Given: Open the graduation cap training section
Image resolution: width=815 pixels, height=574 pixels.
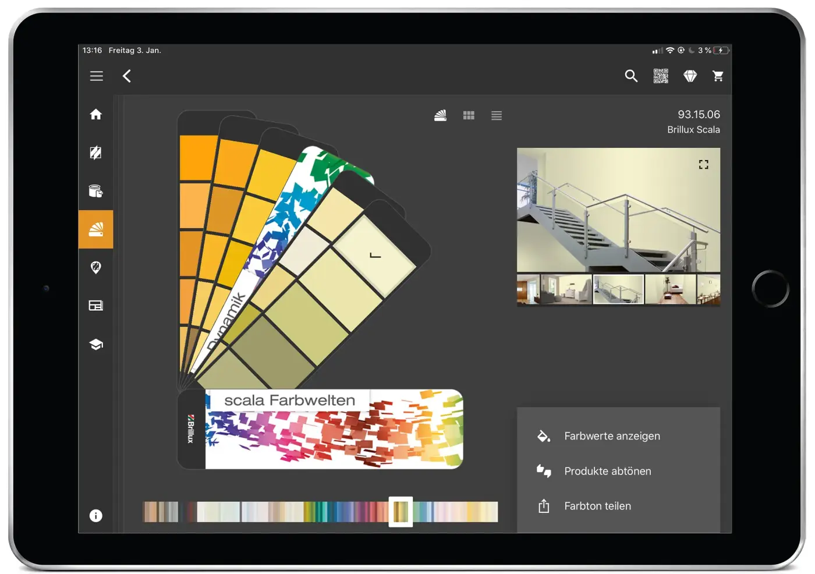Looking at the screenshot, I should coord(96,344).
